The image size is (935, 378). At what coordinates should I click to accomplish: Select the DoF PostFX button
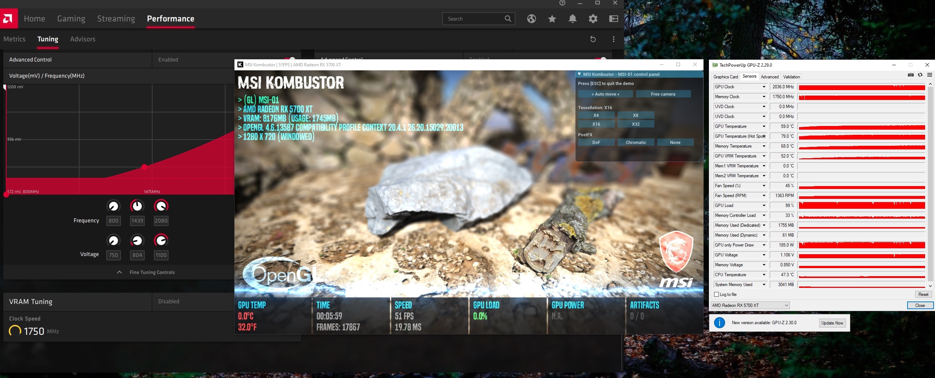click(596, 142)
